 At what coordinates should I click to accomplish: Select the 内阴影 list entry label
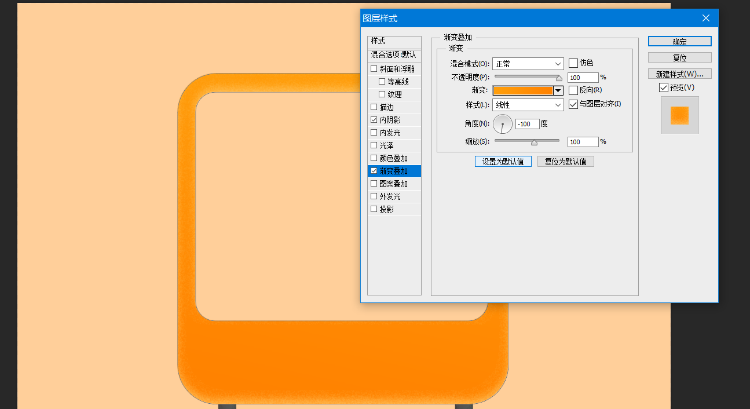click(x=390, y=120)
